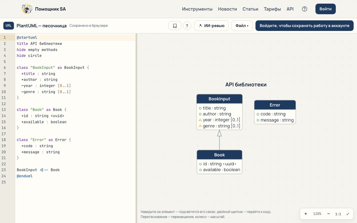Go to Новости page
The height and width of the screenshot is (223, 357).
[x=228, y=9]
